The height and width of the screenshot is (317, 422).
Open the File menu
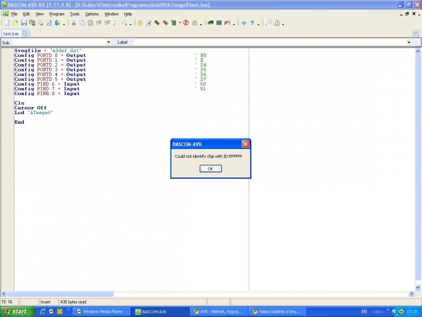click(14, 14)
